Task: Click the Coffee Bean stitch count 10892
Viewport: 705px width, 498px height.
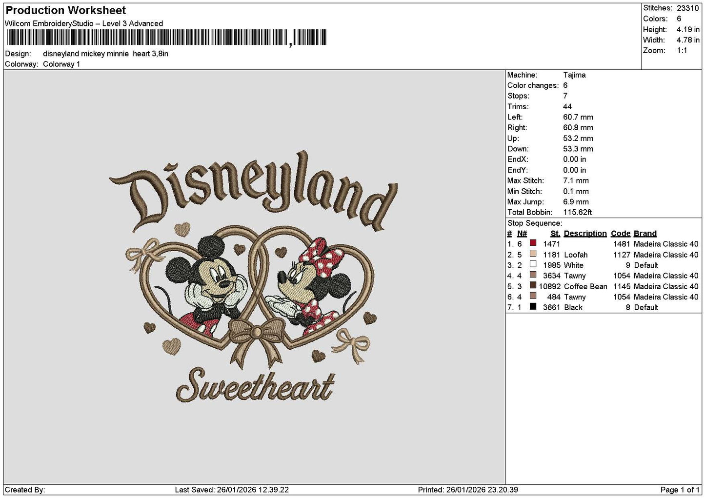Action: 549,286
